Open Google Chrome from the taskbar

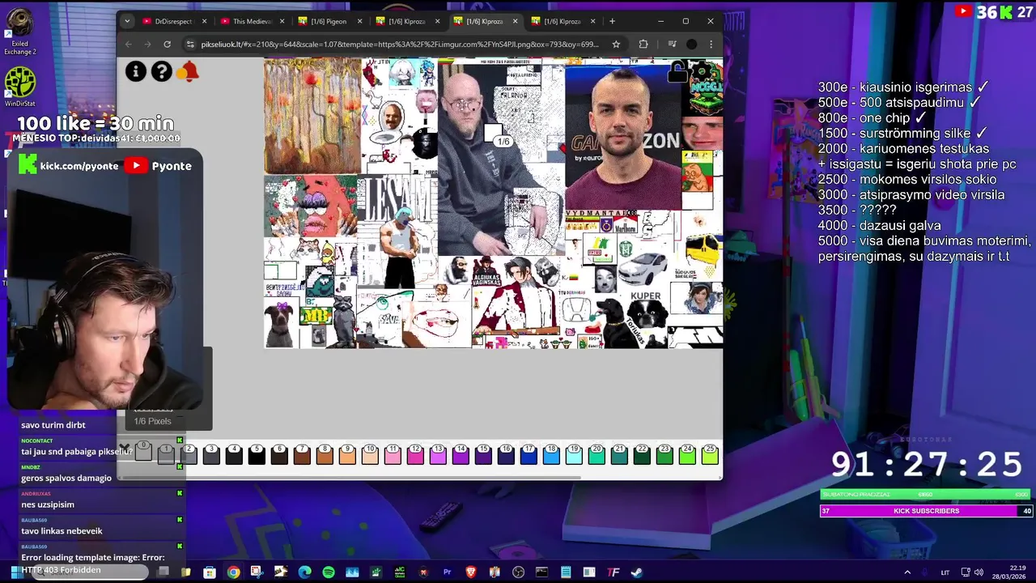(x=233, y=572)
